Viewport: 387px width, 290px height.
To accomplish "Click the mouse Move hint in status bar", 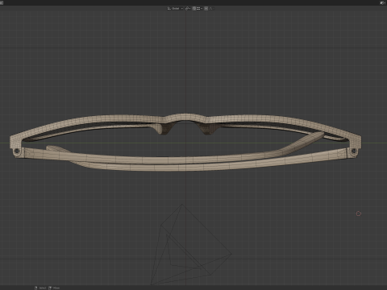I will pyautogui.click(x=54, y=288).
